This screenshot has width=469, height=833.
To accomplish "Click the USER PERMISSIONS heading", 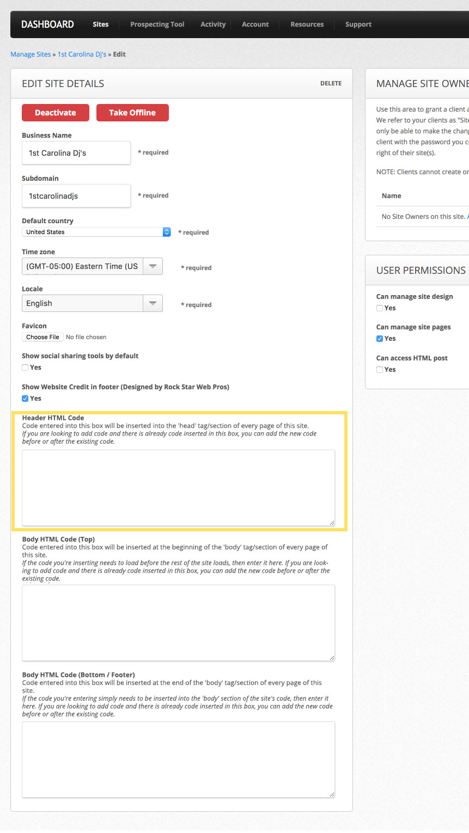I will [x=421, y=271].
